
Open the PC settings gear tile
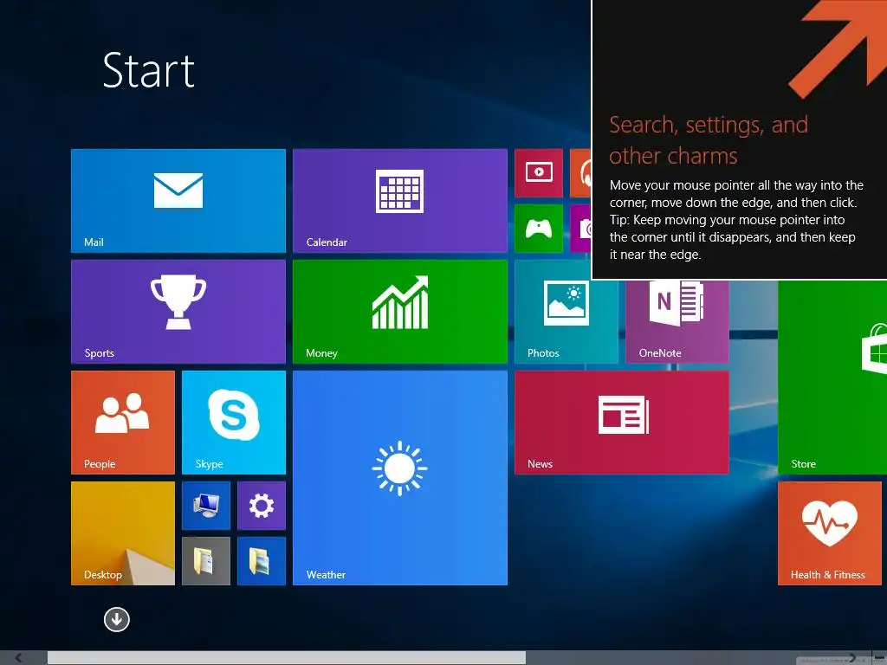pyautogui.click(x=262, y=506)
